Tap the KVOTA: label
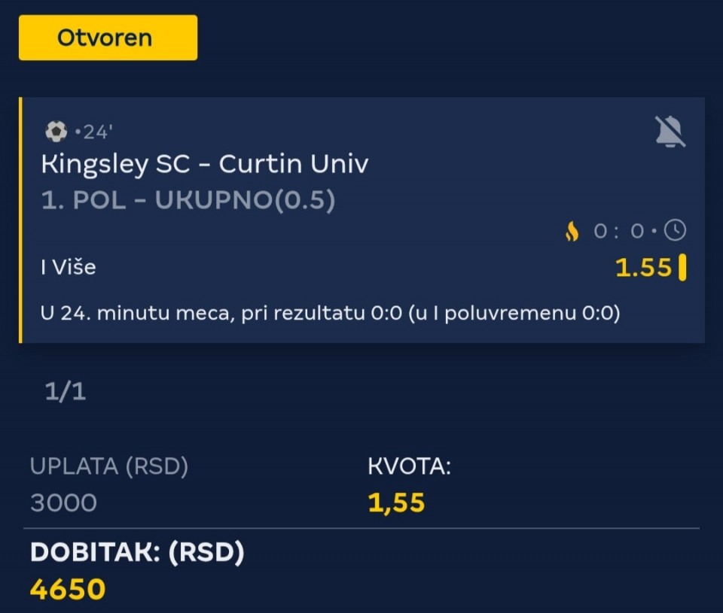The image size is (723, 613). pyautogui.click(x=409, y=466)
